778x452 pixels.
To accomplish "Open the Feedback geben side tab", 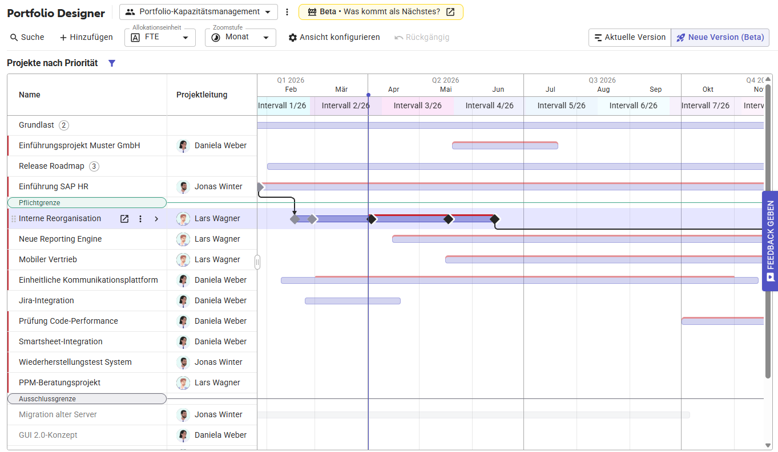I will [770, 241].
